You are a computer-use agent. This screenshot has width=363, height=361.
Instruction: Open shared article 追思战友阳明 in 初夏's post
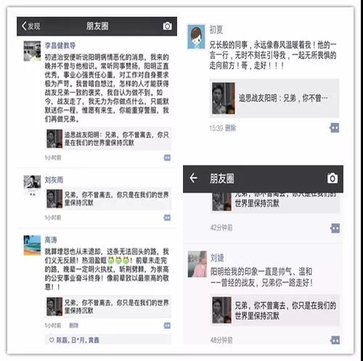274,98
